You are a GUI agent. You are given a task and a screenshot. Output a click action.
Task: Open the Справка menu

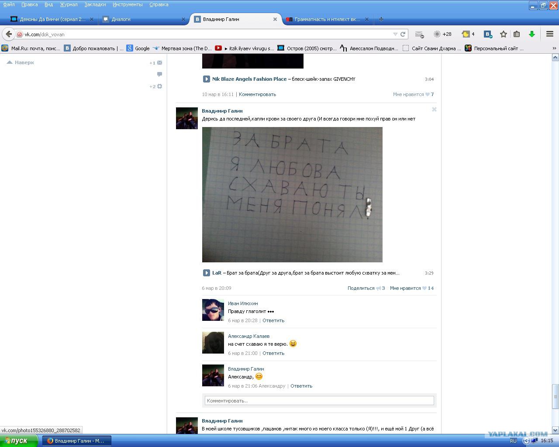click(x=159, y=4)
